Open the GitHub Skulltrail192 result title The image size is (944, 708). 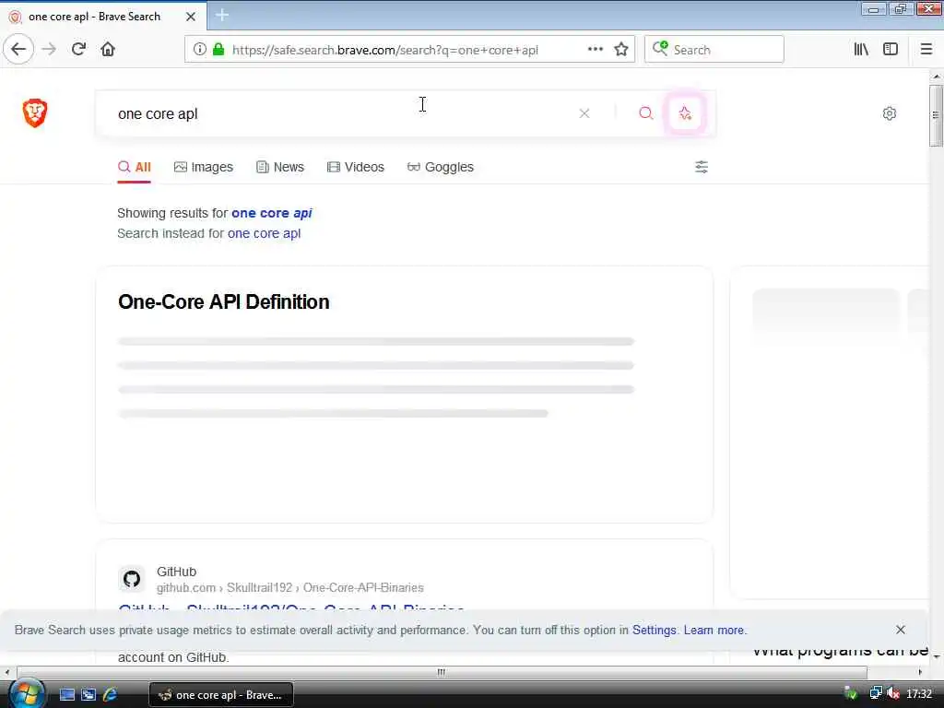(x=291, y=607)
